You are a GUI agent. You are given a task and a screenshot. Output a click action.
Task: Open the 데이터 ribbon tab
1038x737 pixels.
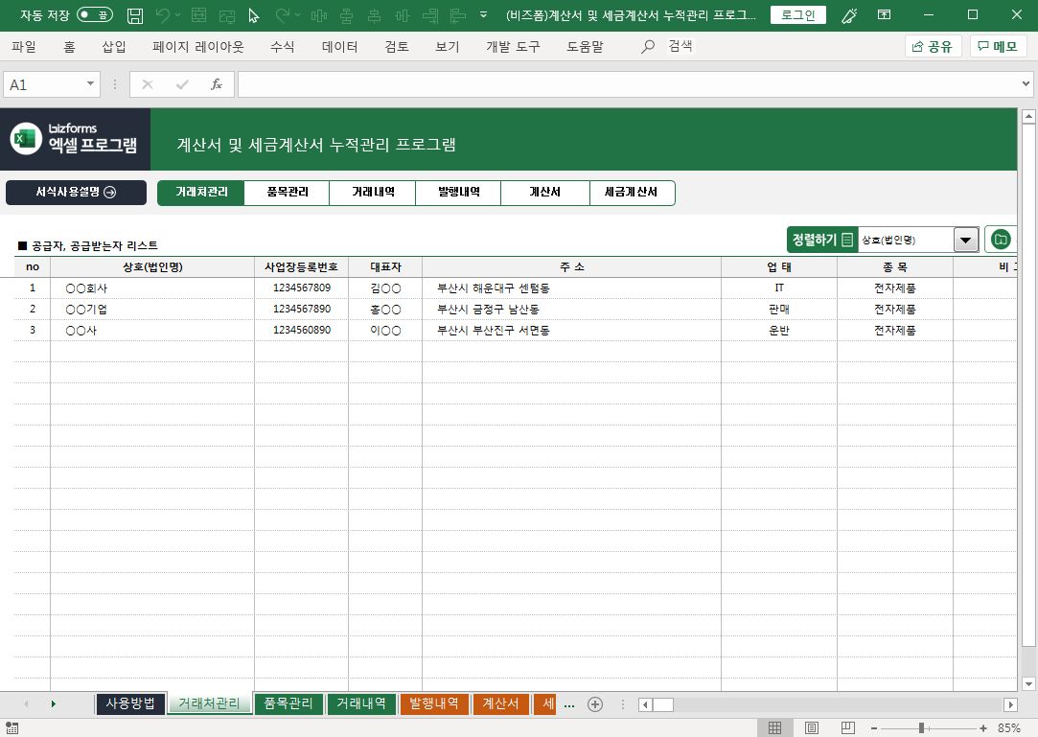(x=339, y=47)
